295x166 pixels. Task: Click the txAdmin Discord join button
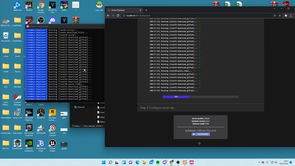pos(201,134)
